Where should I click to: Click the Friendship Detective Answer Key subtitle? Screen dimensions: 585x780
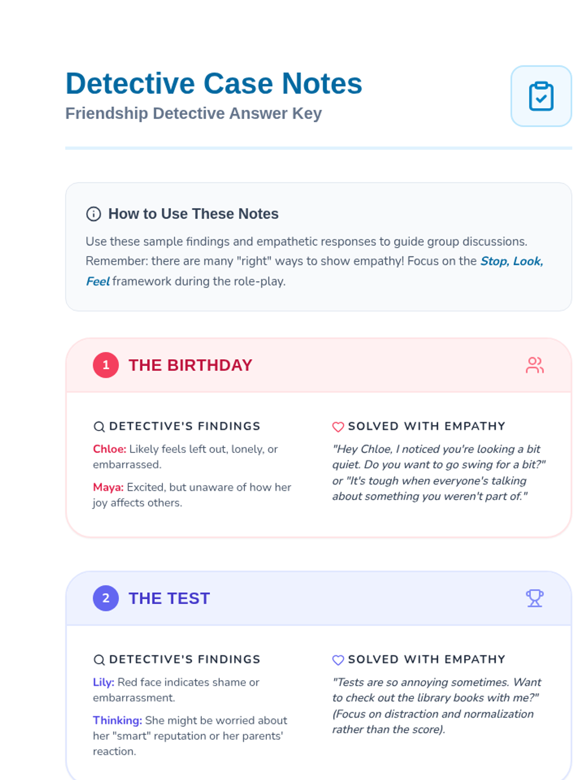[x=194, y=113]
